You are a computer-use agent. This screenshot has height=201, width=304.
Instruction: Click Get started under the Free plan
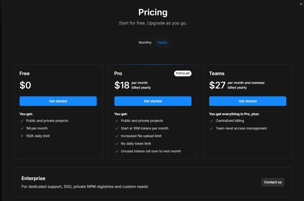pyautogui.click(x=58, y=101)
